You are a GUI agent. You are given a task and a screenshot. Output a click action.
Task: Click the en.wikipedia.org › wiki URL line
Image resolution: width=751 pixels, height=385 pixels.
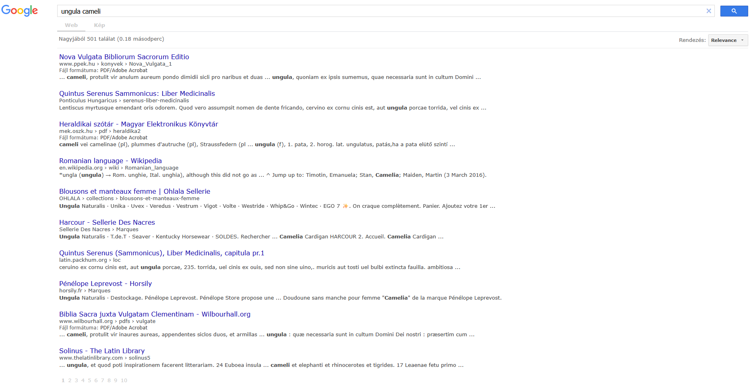click(x=119, y=168)
